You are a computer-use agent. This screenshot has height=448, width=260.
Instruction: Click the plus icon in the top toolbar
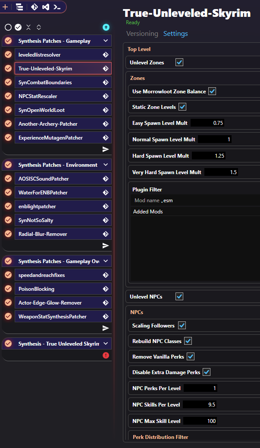tap(5, 7)
